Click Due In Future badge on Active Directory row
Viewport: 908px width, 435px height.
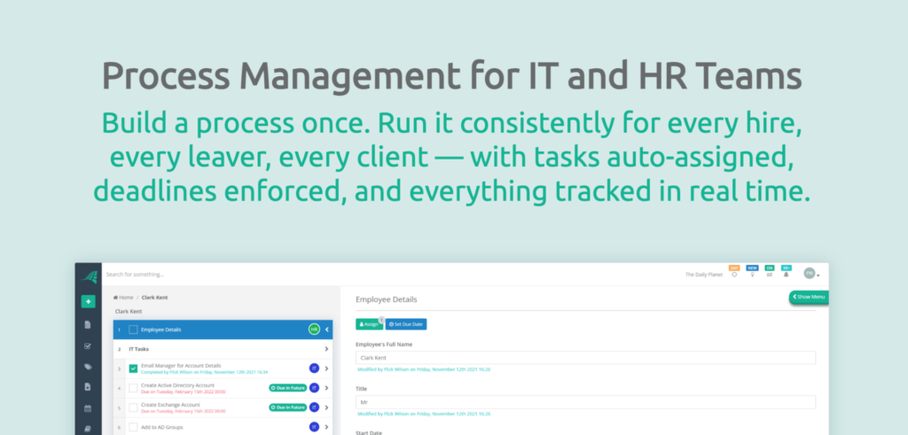[288, 387]
